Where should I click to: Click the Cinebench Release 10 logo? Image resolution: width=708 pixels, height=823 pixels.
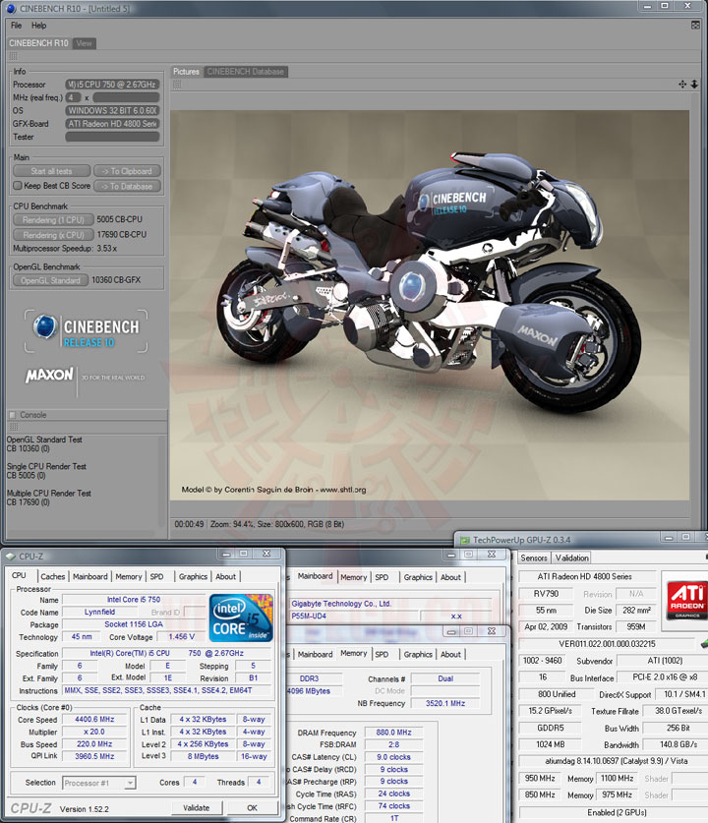87,330
